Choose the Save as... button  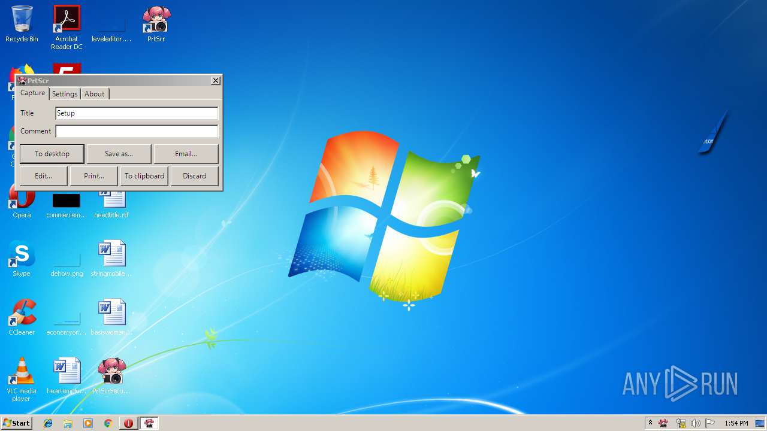tap(119, 154)
